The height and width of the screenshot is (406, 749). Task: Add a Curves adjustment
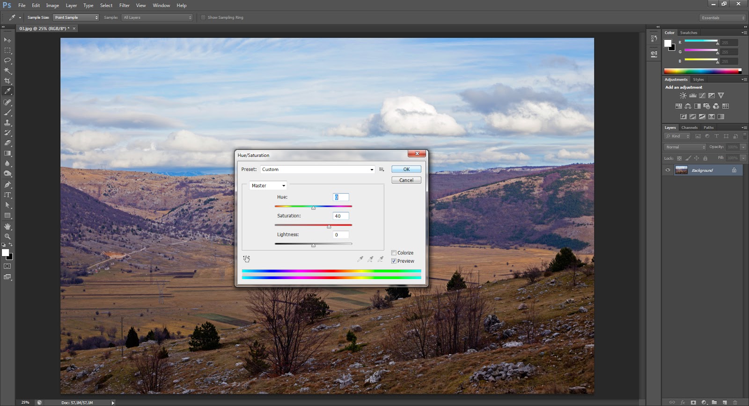(702, 96)
